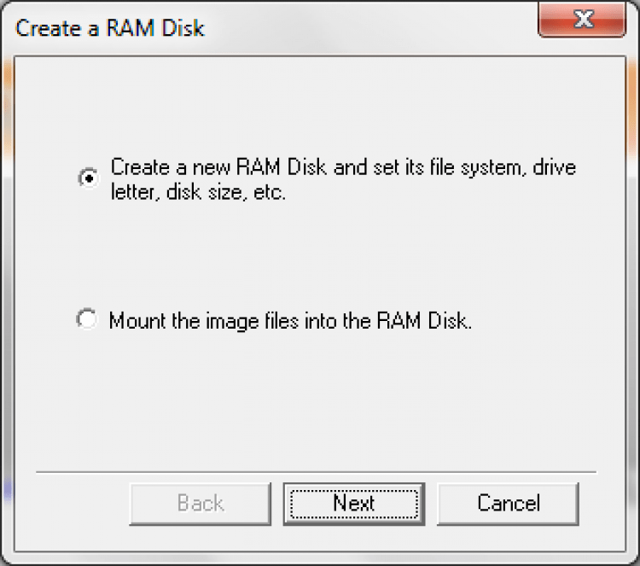Click the Next button
The width and height of the screenshot is (640, 566).
coord(353,504)
